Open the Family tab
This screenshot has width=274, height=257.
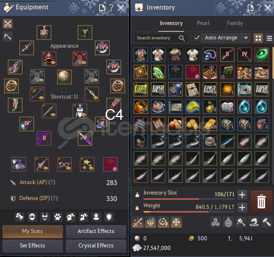pos(235,23)
